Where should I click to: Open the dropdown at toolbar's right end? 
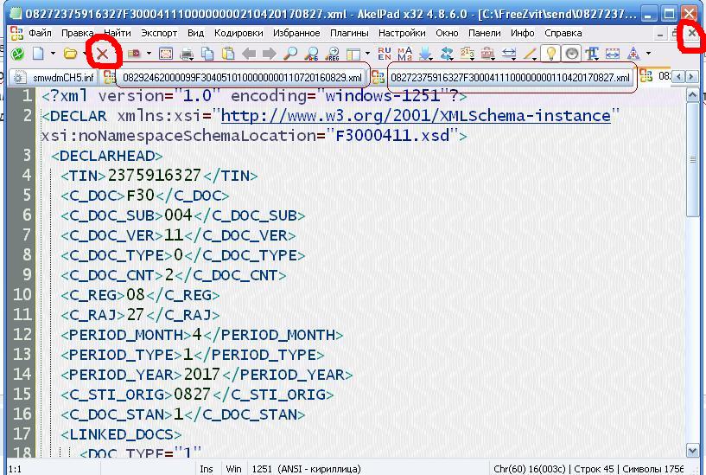coord(649,54)
